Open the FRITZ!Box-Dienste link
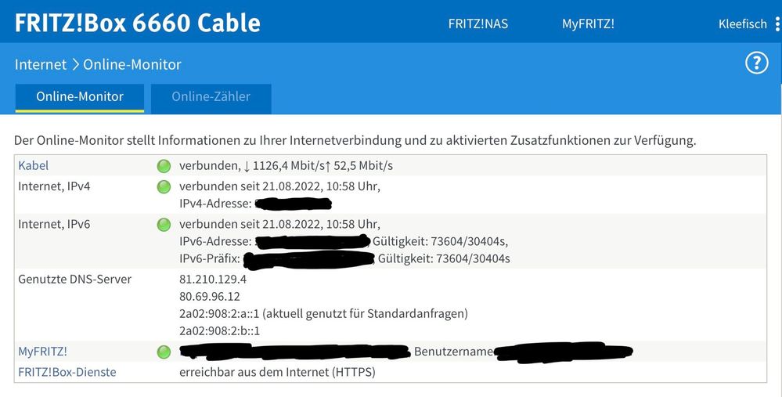The image size is (782, 397). 67,372
